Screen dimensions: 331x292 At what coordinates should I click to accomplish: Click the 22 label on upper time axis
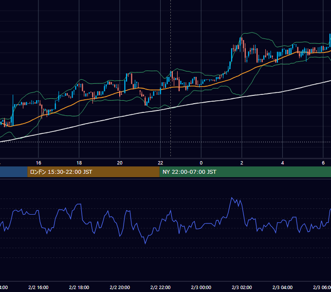(x=161, y=163)
